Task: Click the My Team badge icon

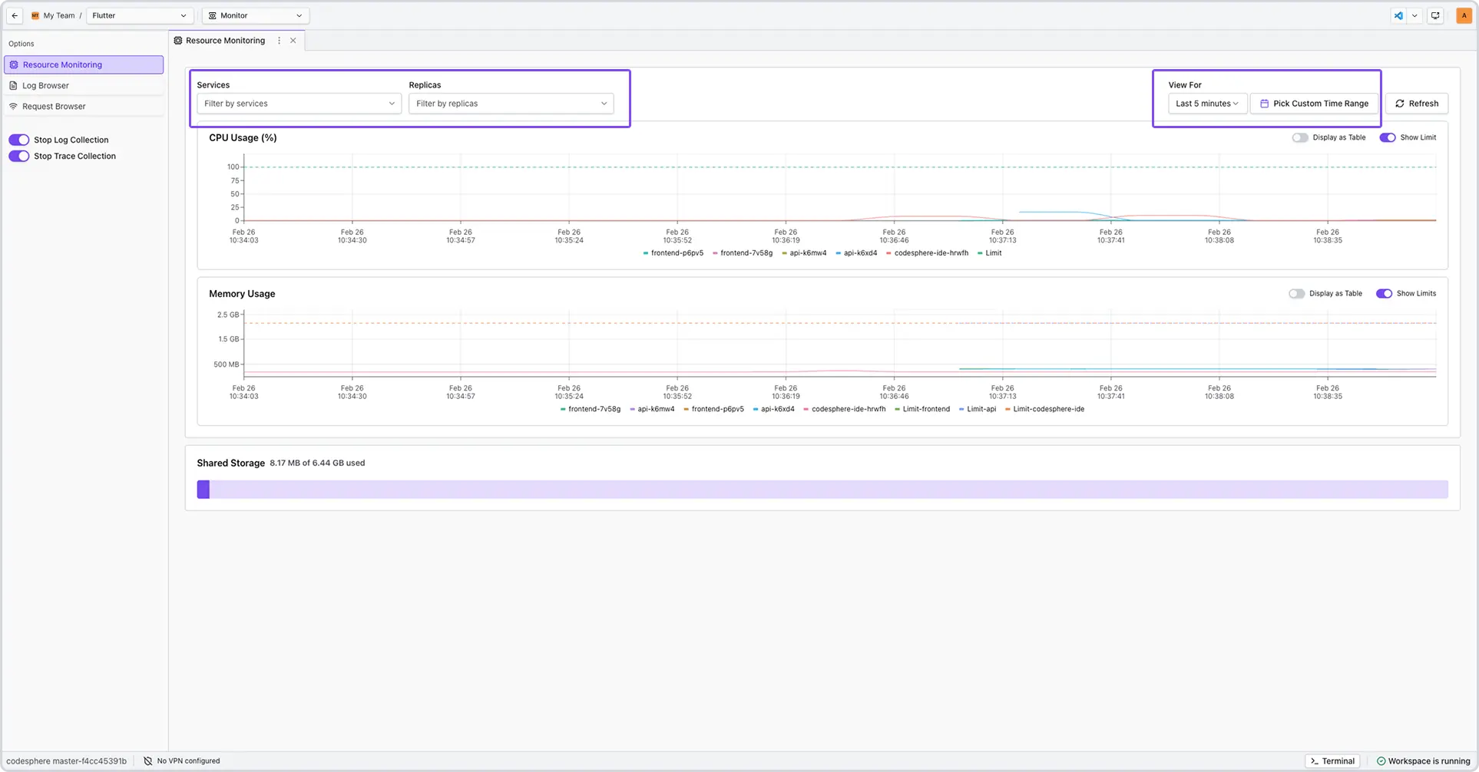Action: [35, 15]
